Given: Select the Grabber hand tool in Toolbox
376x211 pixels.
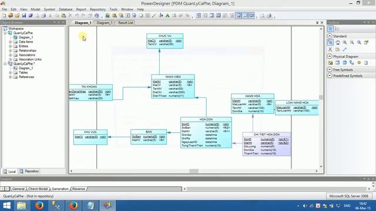Looking at the screenshot, I should click(338, 42).
